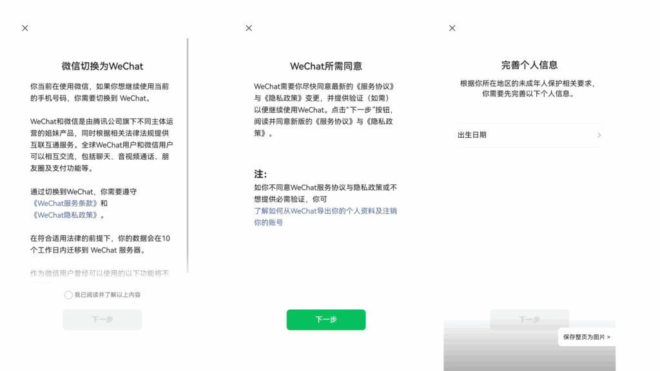
Task: Close the WeChat所需同意 screen
Action: [249, 28]
